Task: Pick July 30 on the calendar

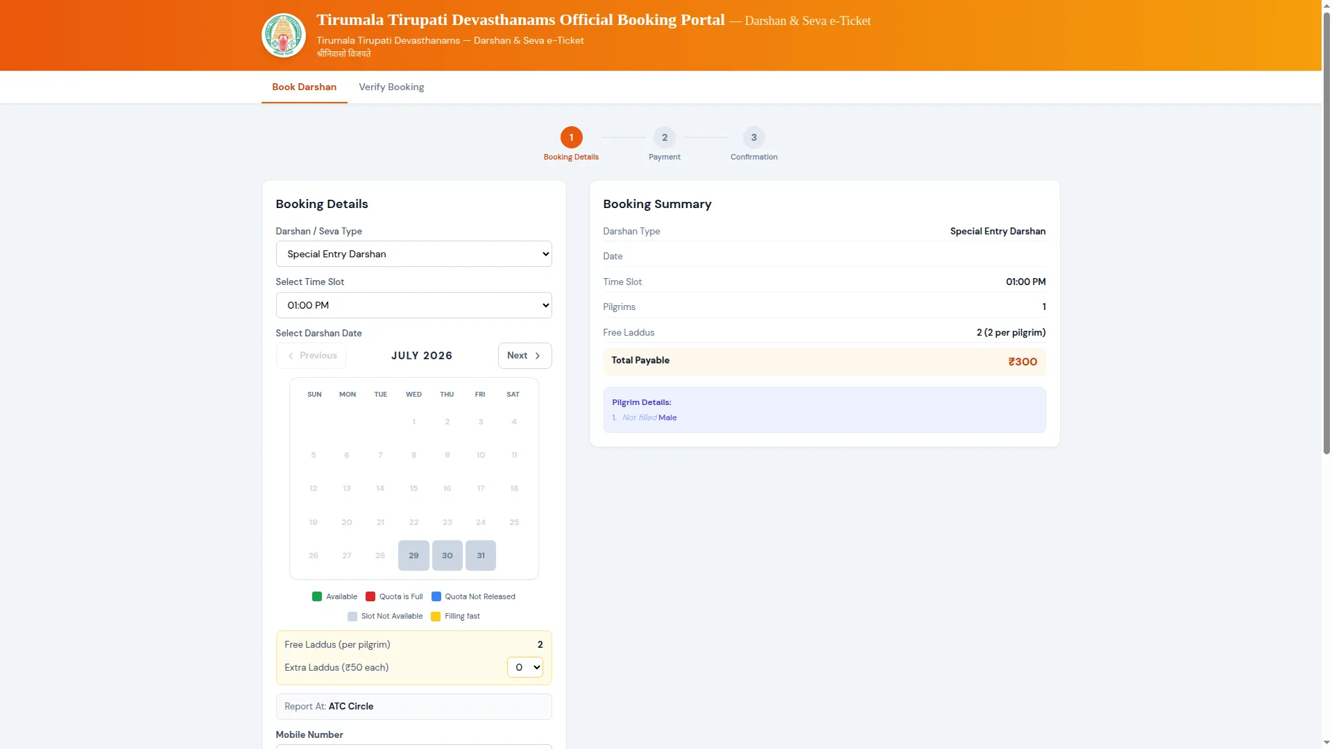Action: 447,556
